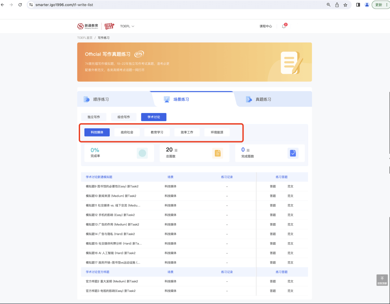Click the 顺序练习 tab icon

(x=86, y=99)
